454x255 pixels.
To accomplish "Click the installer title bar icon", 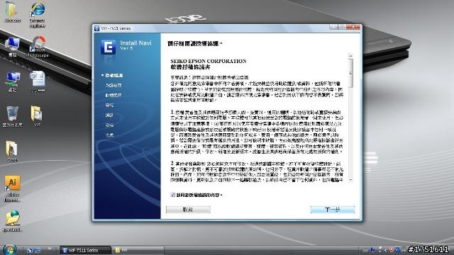I will click(97, 28).
